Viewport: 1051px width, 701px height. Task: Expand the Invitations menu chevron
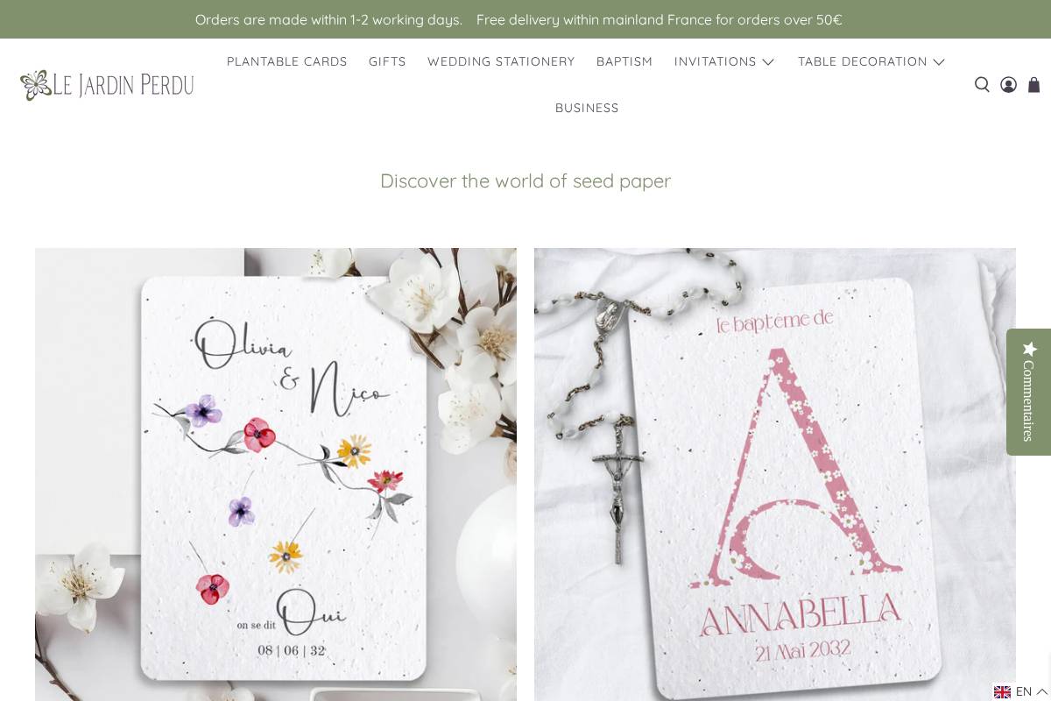tap(768, 62)
